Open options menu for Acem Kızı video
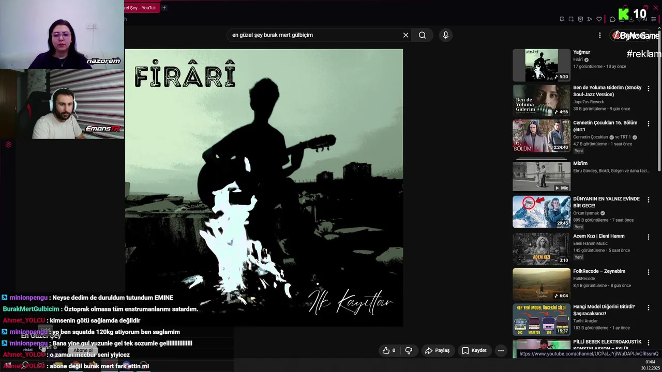 pos(648,237)
